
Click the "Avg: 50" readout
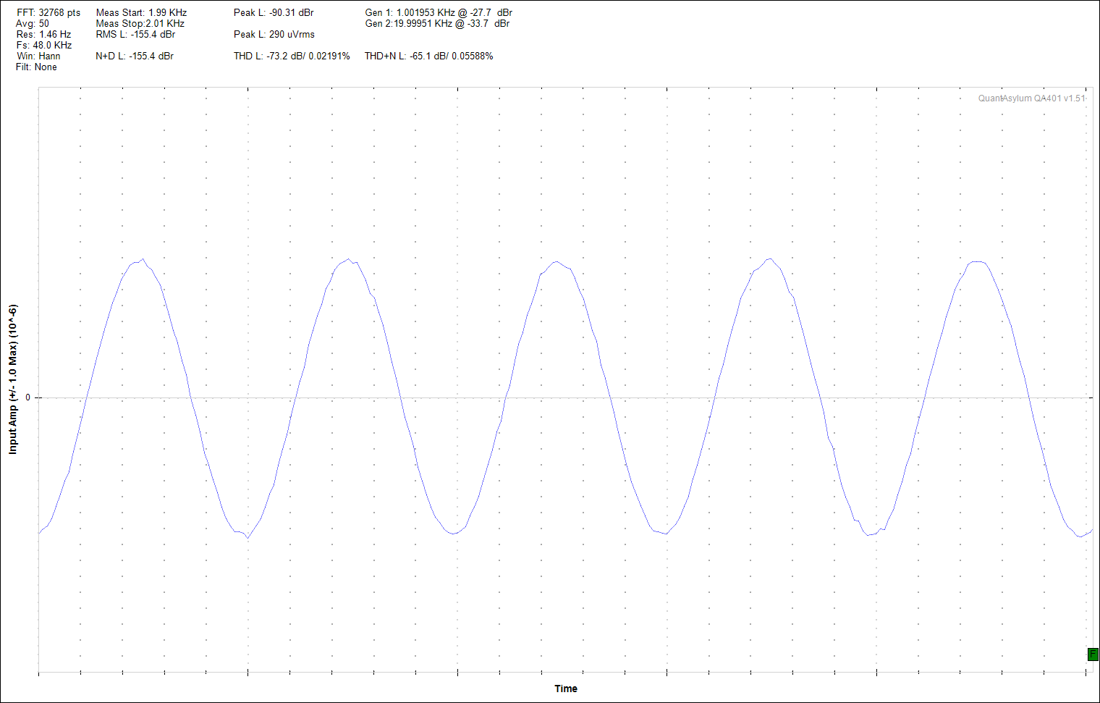tap(33, 24)
